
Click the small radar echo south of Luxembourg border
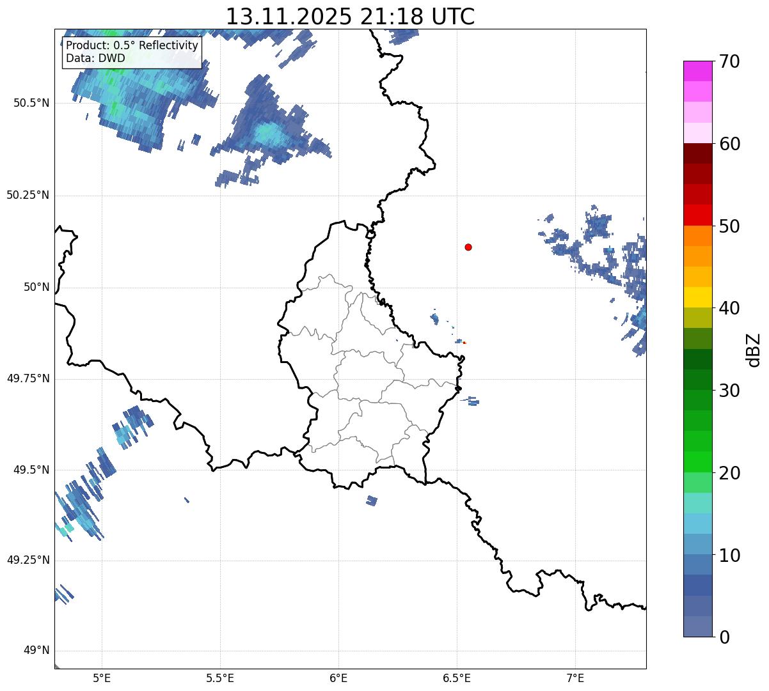[x=371, y=501]
